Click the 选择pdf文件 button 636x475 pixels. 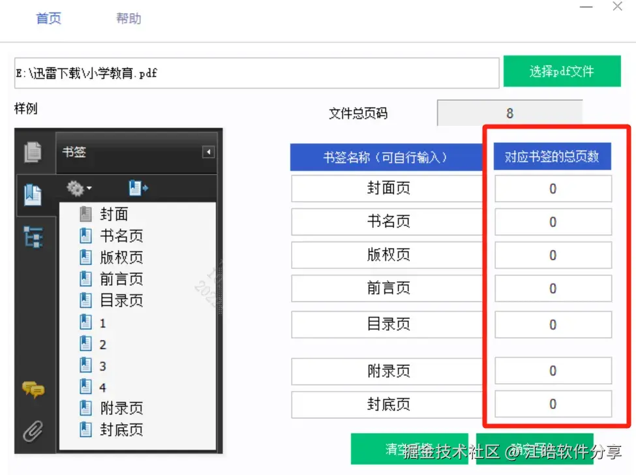coord(562,71)
